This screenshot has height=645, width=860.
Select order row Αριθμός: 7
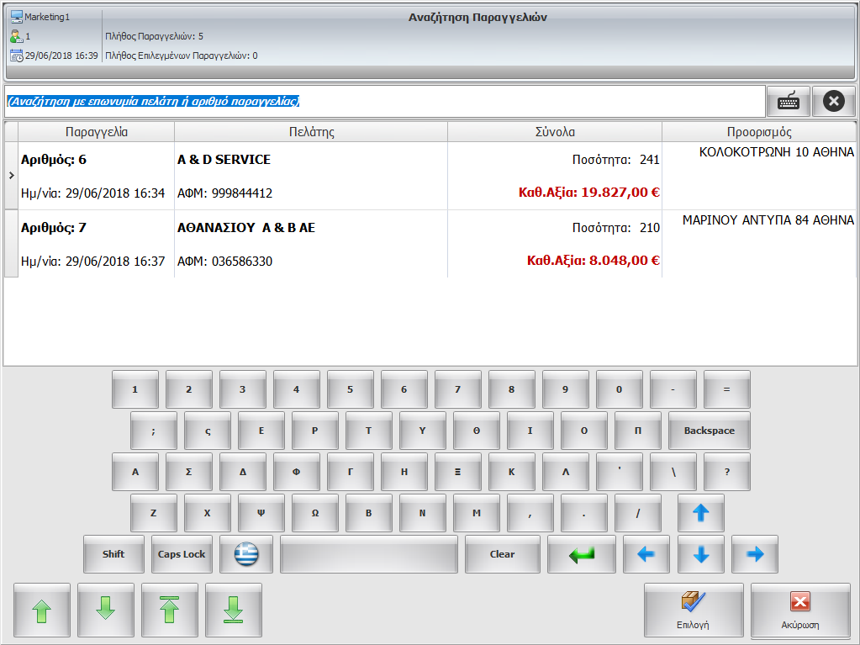coord(430,244)
